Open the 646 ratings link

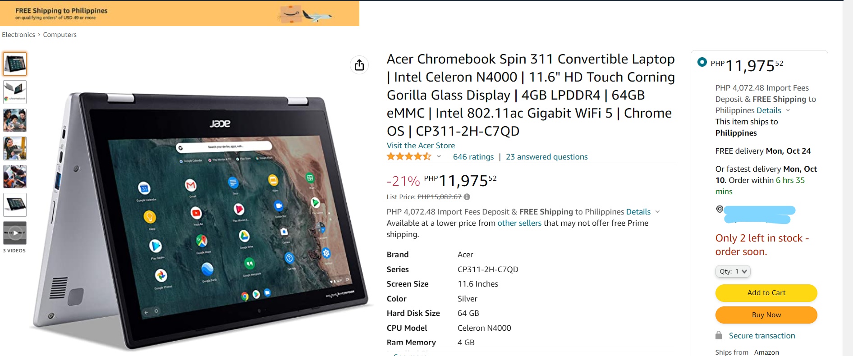(473, 157)
